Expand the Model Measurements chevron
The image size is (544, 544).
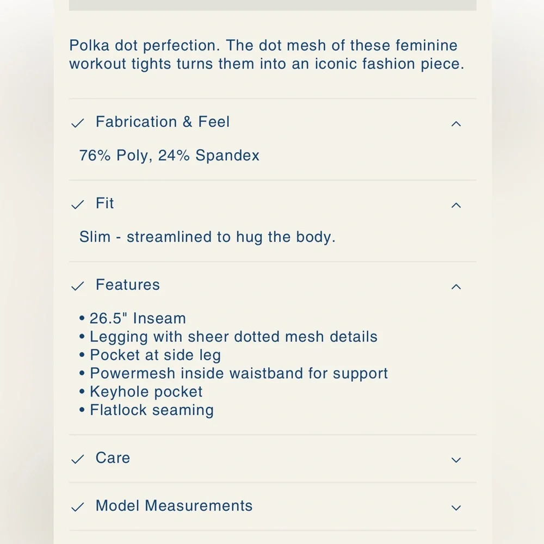tap(456, 508)
